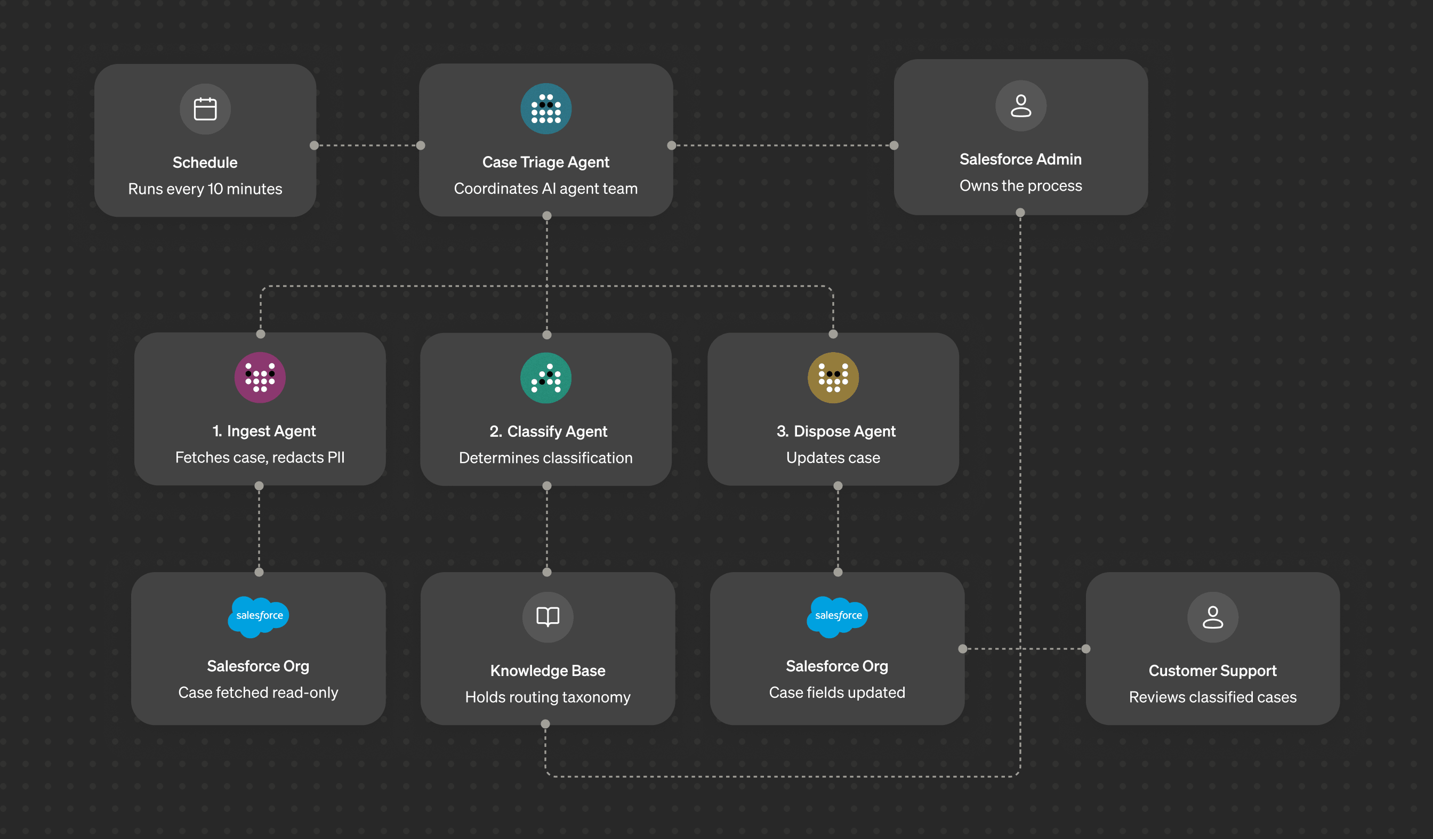Click connector dot below Salesforce Admin card

(x=1020, y=213)
